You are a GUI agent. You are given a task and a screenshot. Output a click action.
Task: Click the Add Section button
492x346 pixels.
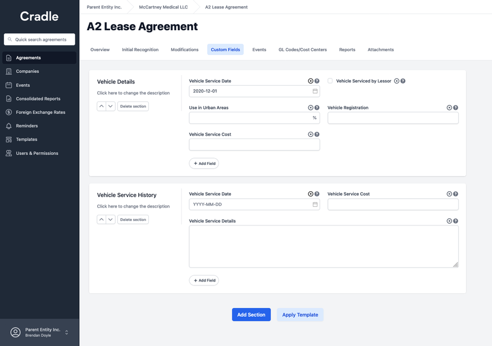(251, 315)
